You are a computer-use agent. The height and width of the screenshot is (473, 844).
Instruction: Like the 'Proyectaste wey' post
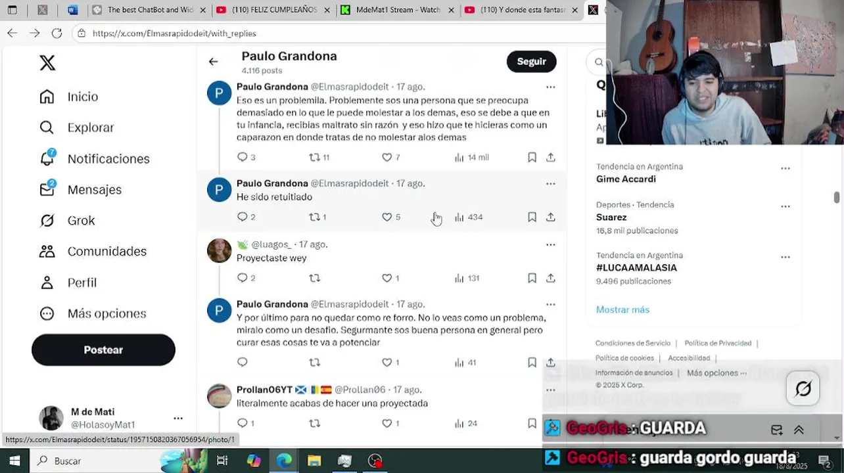point(387,278)
